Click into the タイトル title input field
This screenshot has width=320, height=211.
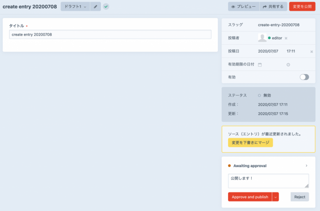click(110, 35)
